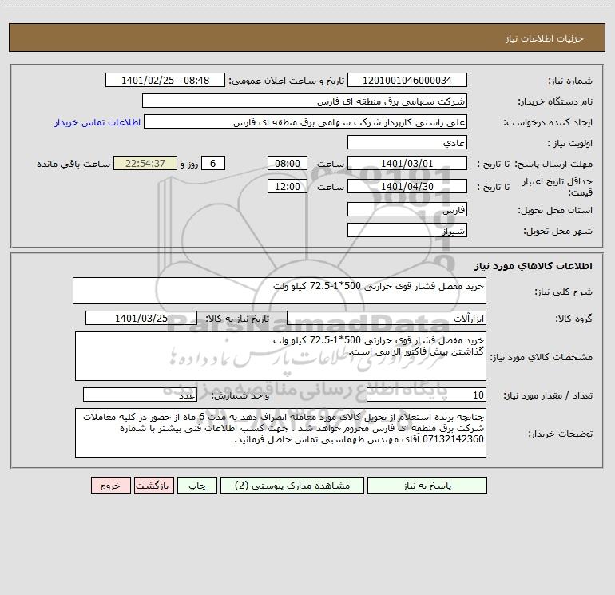
Task: Click the delivery city field شیراز
Action: click(x=407, y=230)
